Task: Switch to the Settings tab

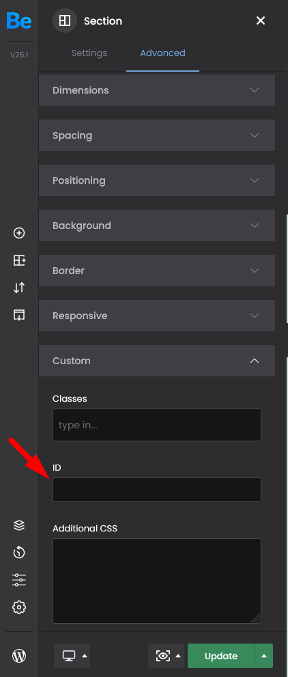Action: click(x=89, y=53)
